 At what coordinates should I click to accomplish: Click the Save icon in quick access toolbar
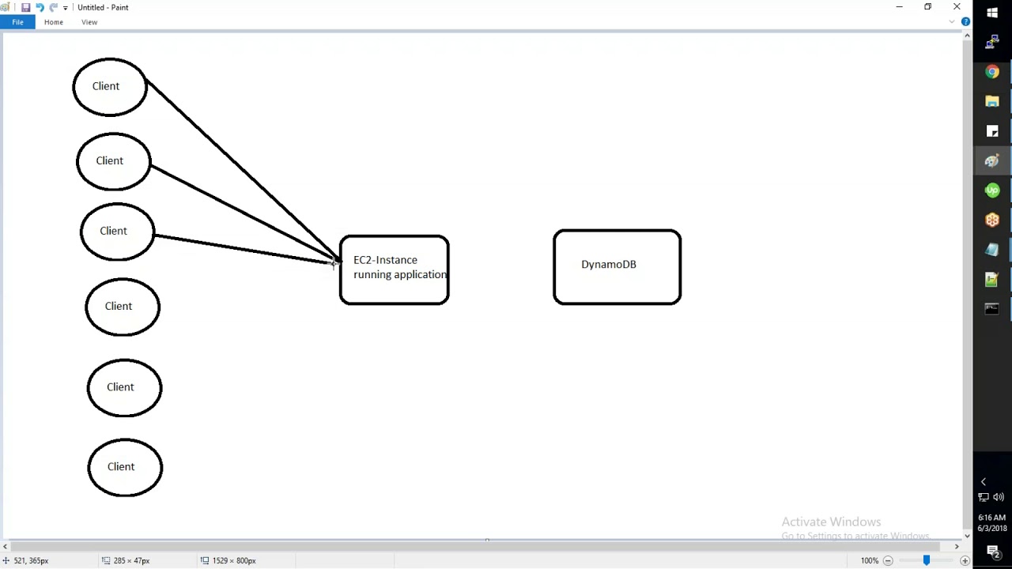25,7
